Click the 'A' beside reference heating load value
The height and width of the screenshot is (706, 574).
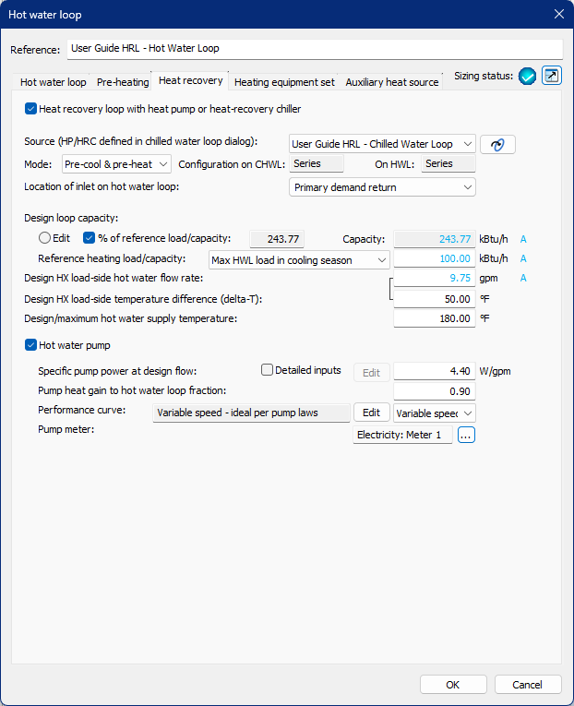tap(523, 260)
